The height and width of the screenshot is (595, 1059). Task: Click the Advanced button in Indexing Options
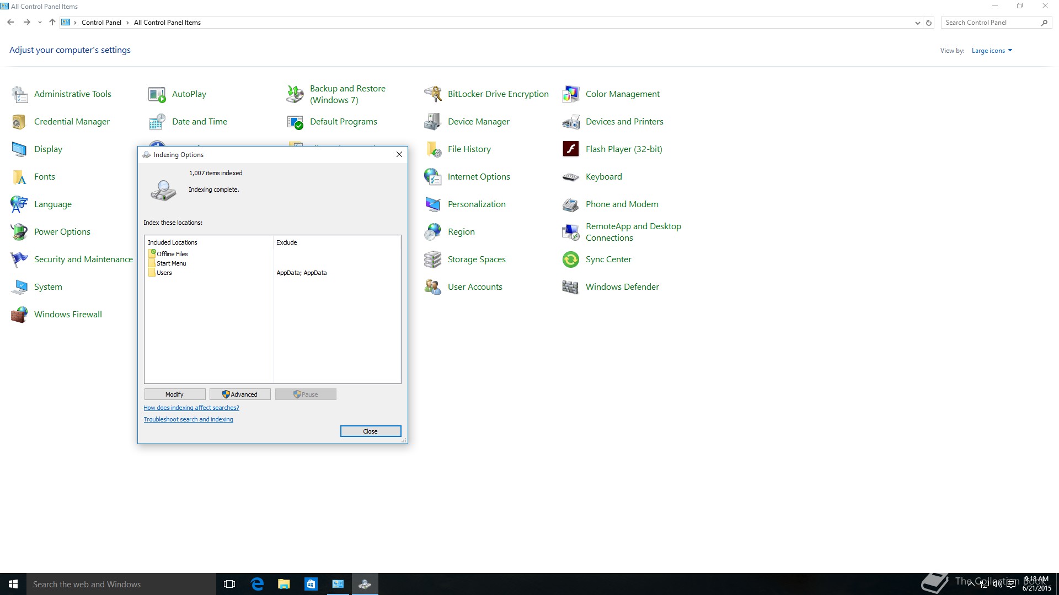click(x=240, y=394)
